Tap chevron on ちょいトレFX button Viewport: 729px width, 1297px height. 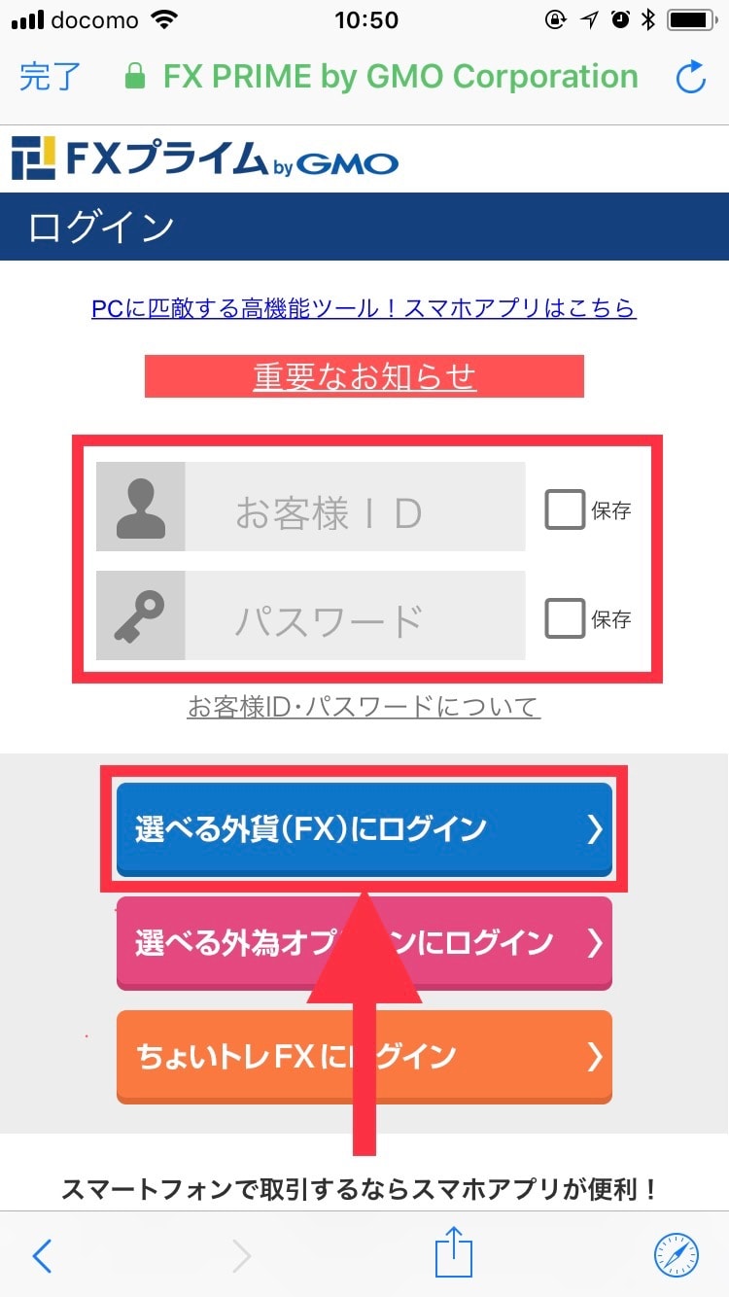point(595,1057)
